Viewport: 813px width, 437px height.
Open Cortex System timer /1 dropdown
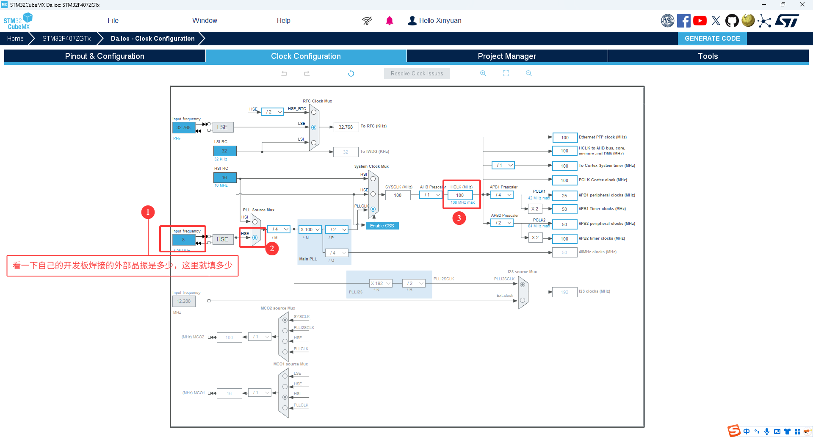tap(503, 165)
